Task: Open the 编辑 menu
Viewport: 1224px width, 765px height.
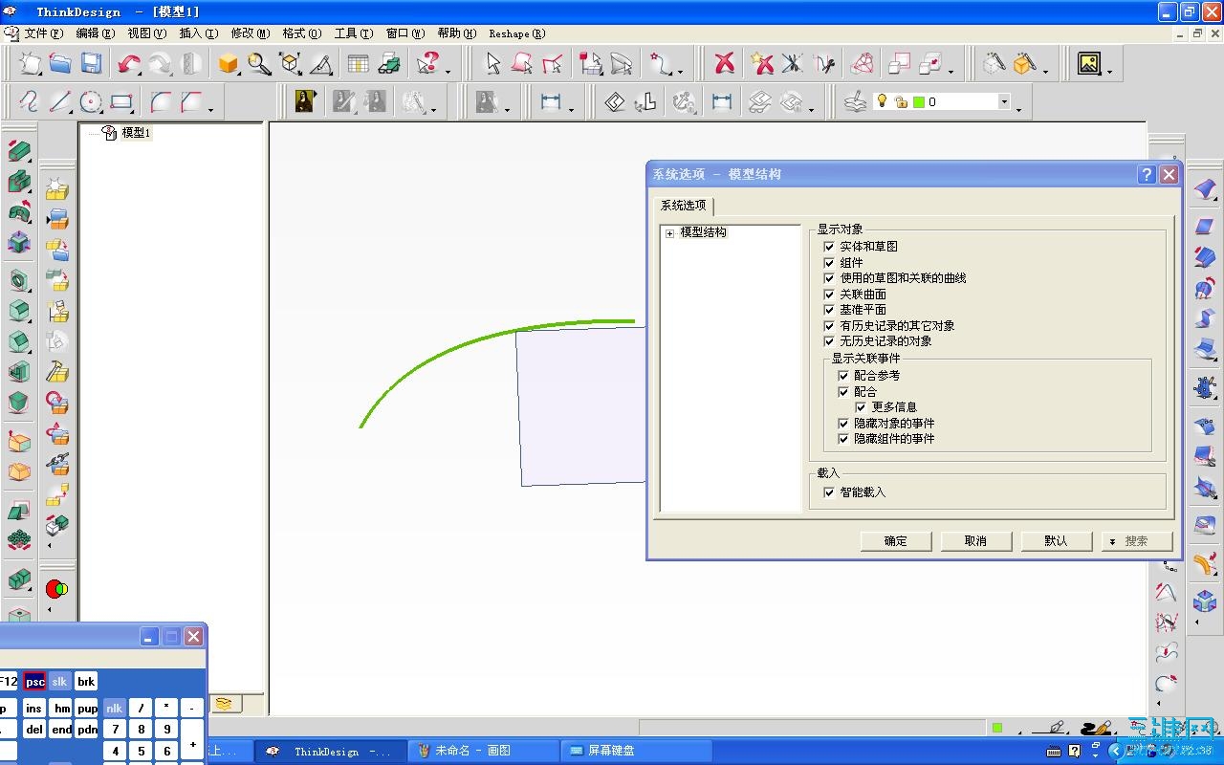Action: pos(95,33)
